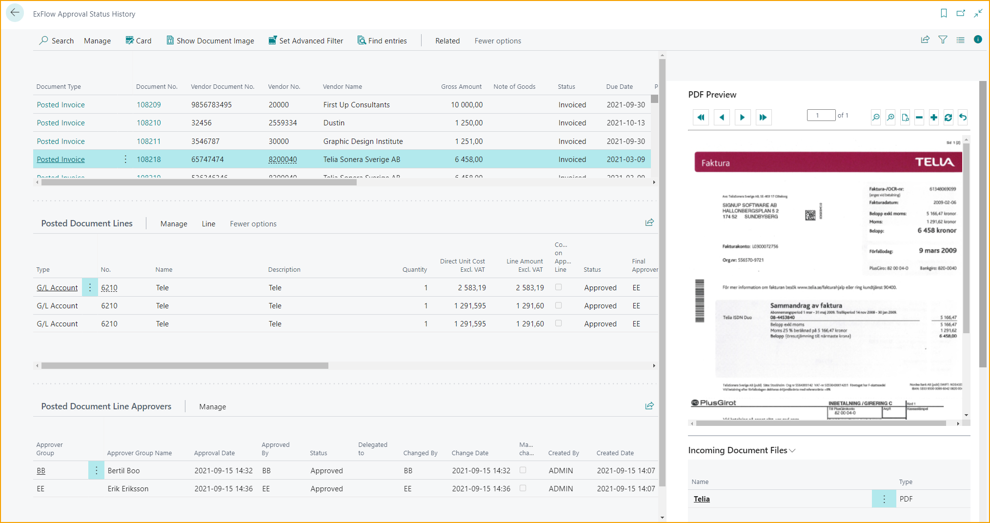
Task: Open the filter pane funnel icon
Action: point(943,40)
